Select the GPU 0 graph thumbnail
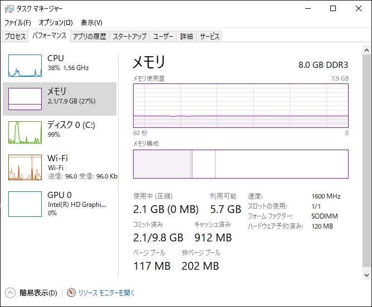The image size is (372, 307). (25, 204)
